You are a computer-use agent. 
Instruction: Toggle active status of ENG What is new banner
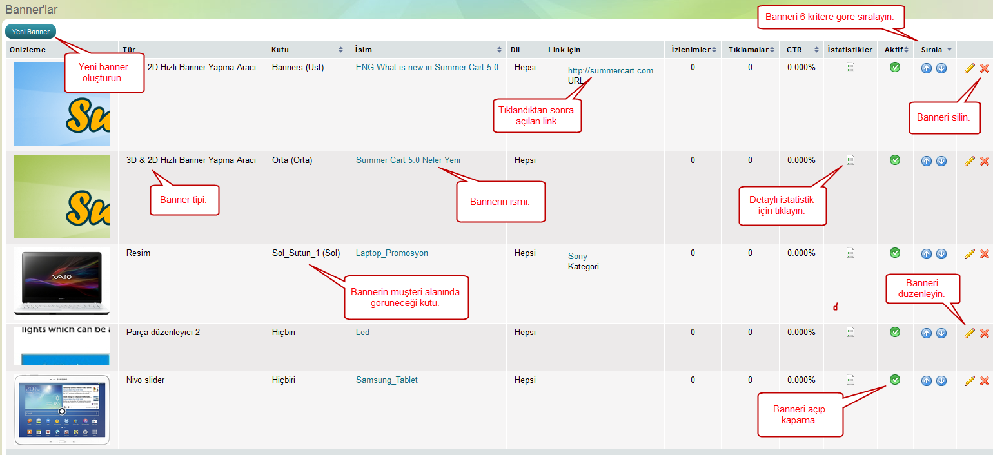click(894, 67)
